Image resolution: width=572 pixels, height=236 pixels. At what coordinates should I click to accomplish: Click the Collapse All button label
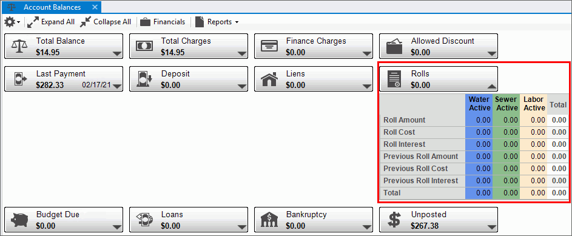coord(112,22)
